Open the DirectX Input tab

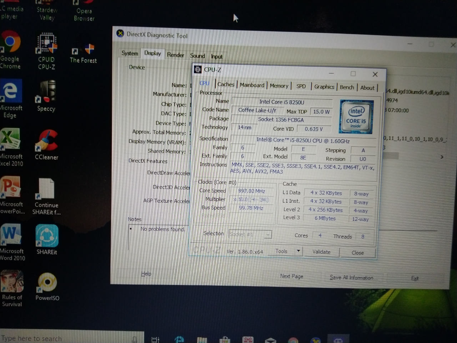tap(216, 56)
